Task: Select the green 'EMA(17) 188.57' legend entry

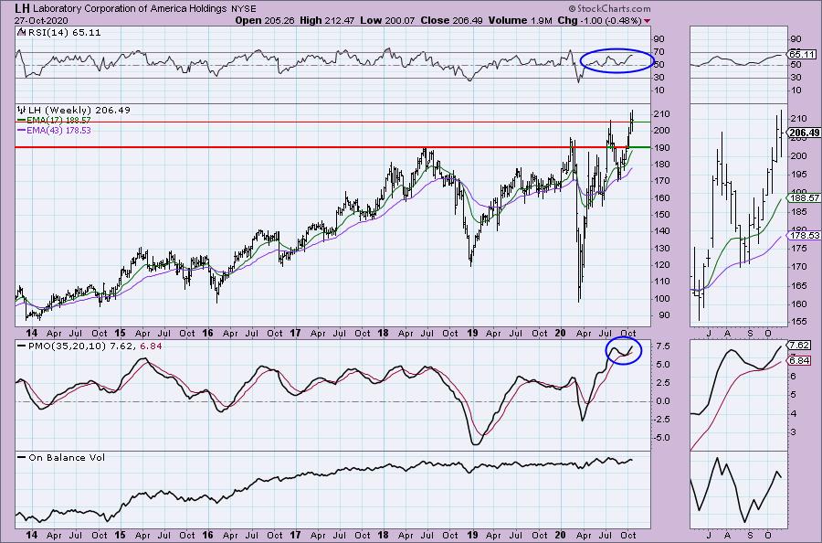Action: [x=54, y=120]
